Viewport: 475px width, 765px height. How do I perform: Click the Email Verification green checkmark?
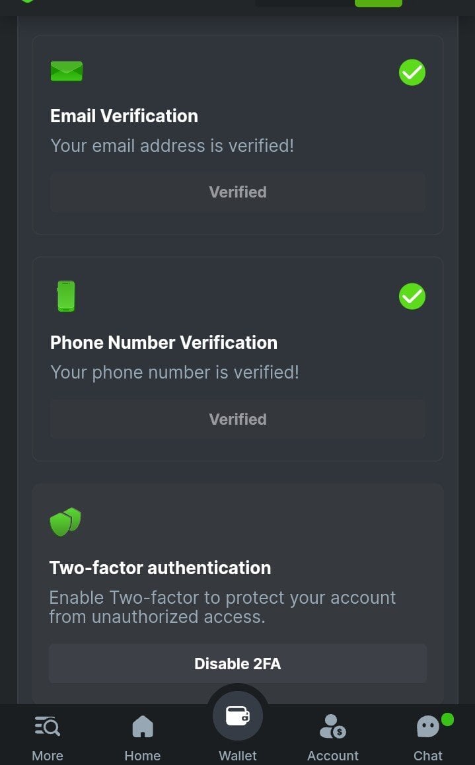(412, 73)
